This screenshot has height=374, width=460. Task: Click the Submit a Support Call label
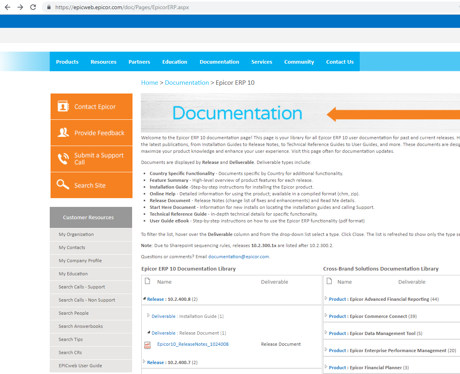99,159
